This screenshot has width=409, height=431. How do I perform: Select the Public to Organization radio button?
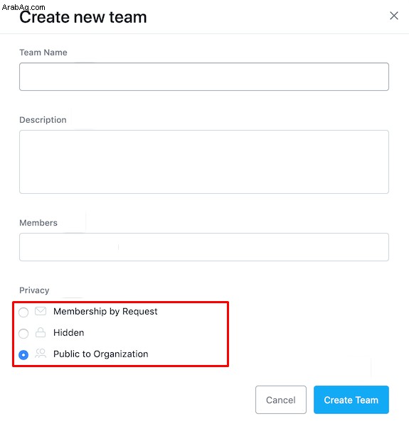click(x=23, y=355)
